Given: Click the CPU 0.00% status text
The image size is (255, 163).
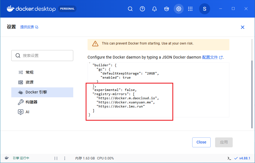Looking at the screenshot, I should coord(105,158).
